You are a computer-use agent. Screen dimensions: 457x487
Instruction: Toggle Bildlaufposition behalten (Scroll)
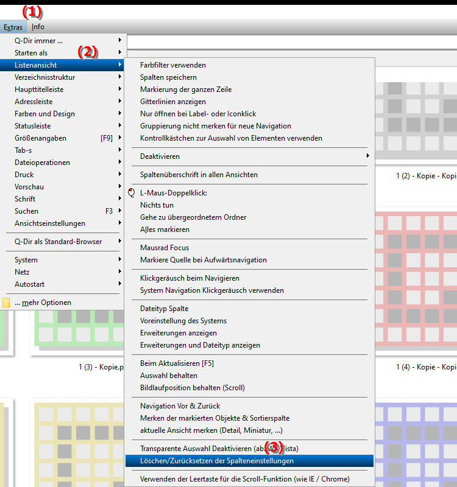click(x=249, y=388)
